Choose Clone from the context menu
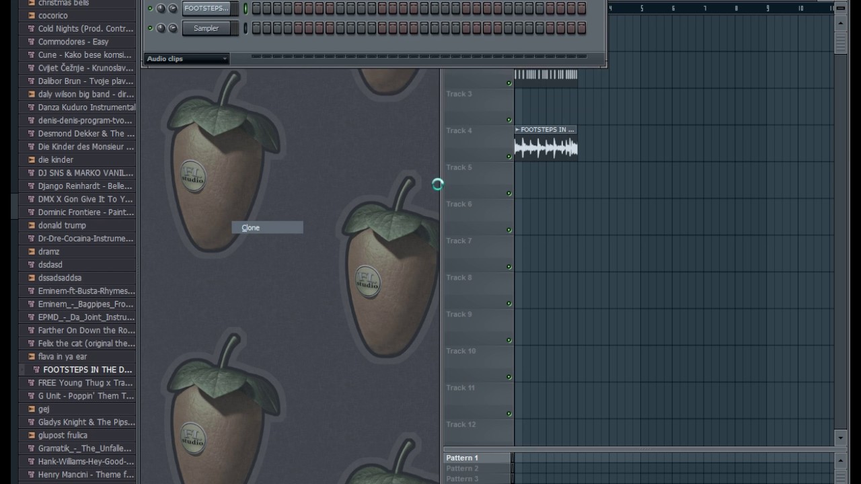Image resolution: width=861 pixels, height=484 pixels. pyautogui.click(x=268, y=228)
